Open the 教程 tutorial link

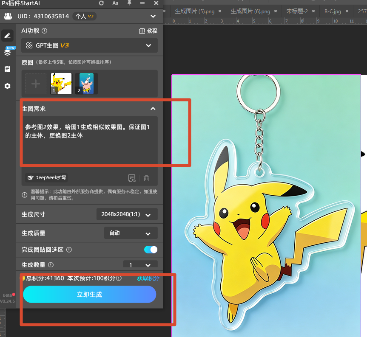click(x=148, y=31)
